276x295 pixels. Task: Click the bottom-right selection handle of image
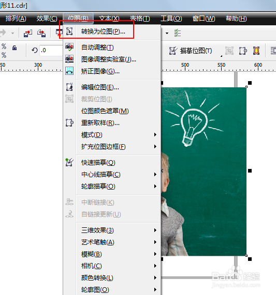tap(250, 259)
